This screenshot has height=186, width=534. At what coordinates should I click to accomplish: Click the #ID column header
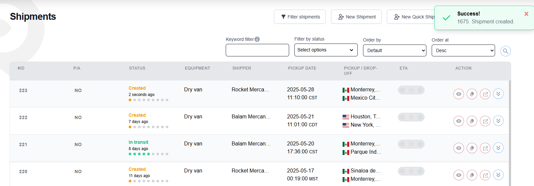coord(21,68)
